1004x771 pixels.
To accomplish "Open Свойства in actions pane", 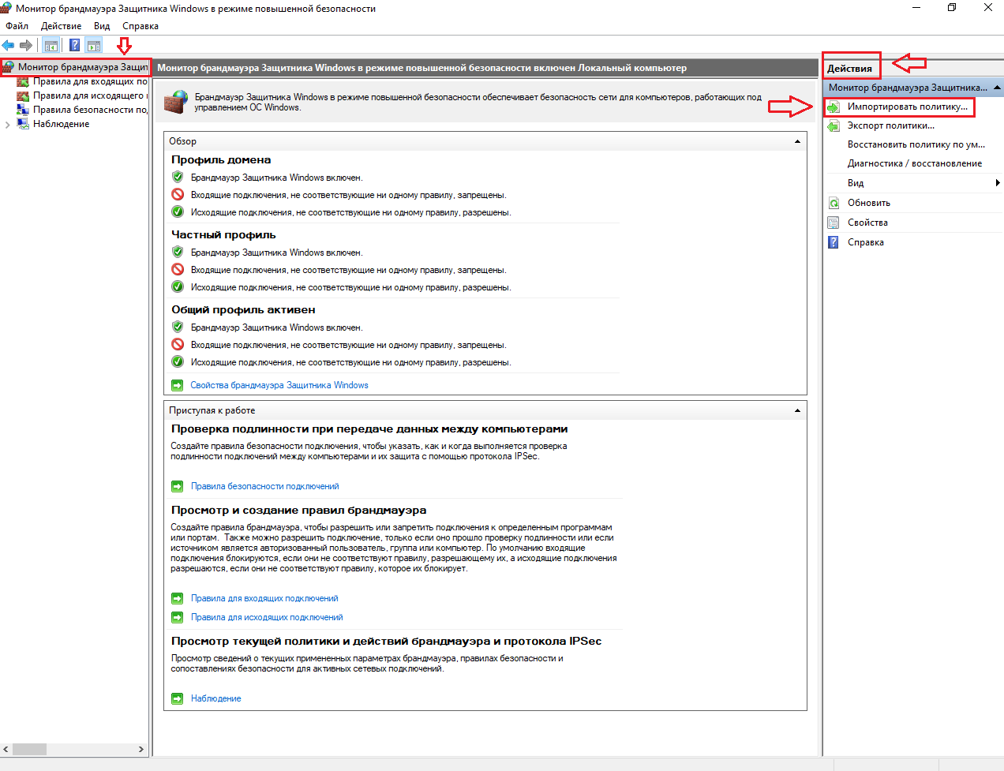I will pos(867,223).
